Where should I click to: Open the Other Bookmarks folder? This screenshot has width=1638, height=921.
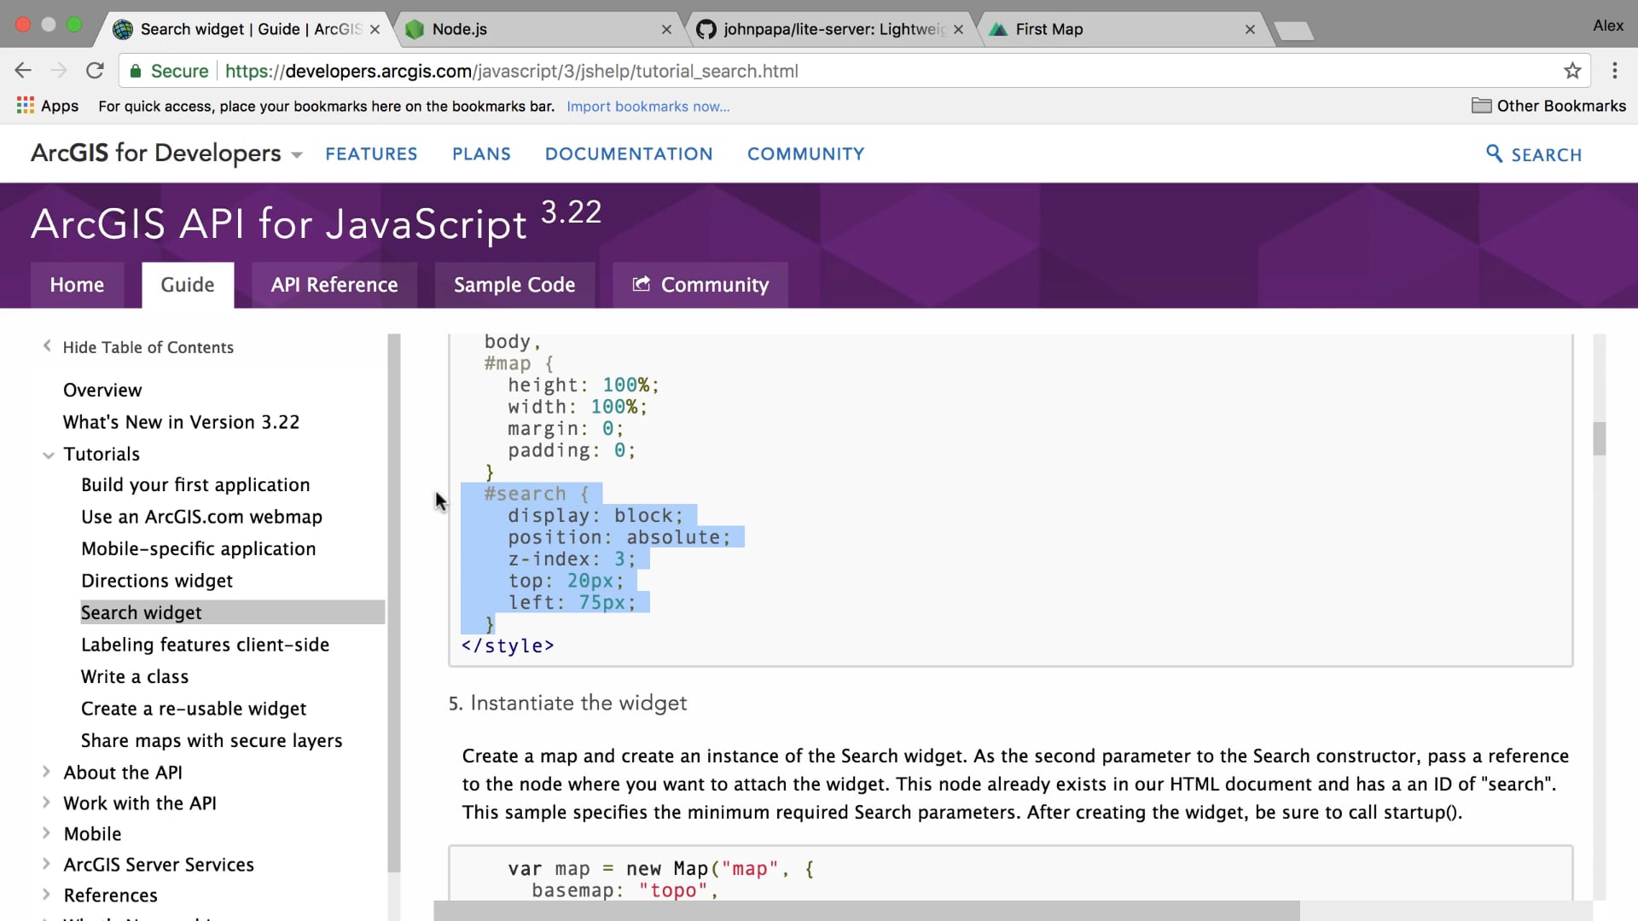coord(1548,106)
